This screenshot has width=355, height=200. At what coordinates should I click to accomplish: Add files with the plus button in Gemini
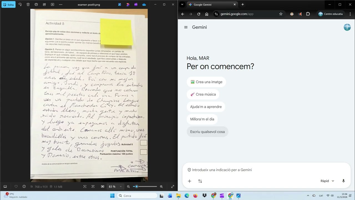click(x=189, y=181)
